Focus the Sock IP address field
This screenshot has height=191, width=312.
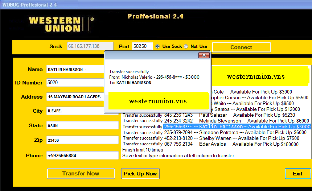(x=90, y=46)
